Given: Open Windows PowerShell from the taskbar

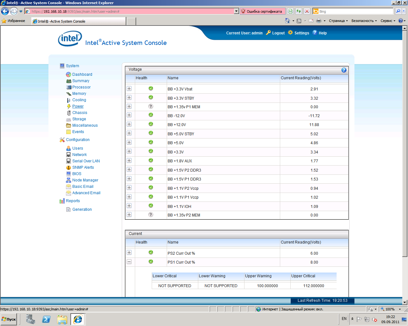Looking at the screenshot, I should [46, 319].
